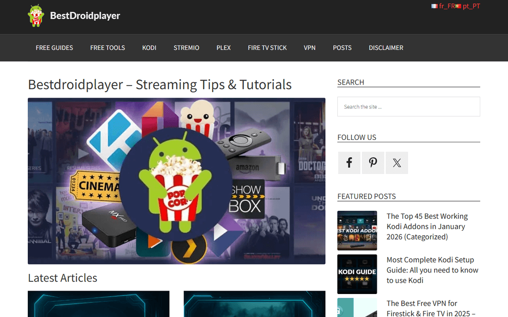The image size is (508, 317).
Task: Open the X (Twitter) follow icon
Action: [x=397, y=162]
